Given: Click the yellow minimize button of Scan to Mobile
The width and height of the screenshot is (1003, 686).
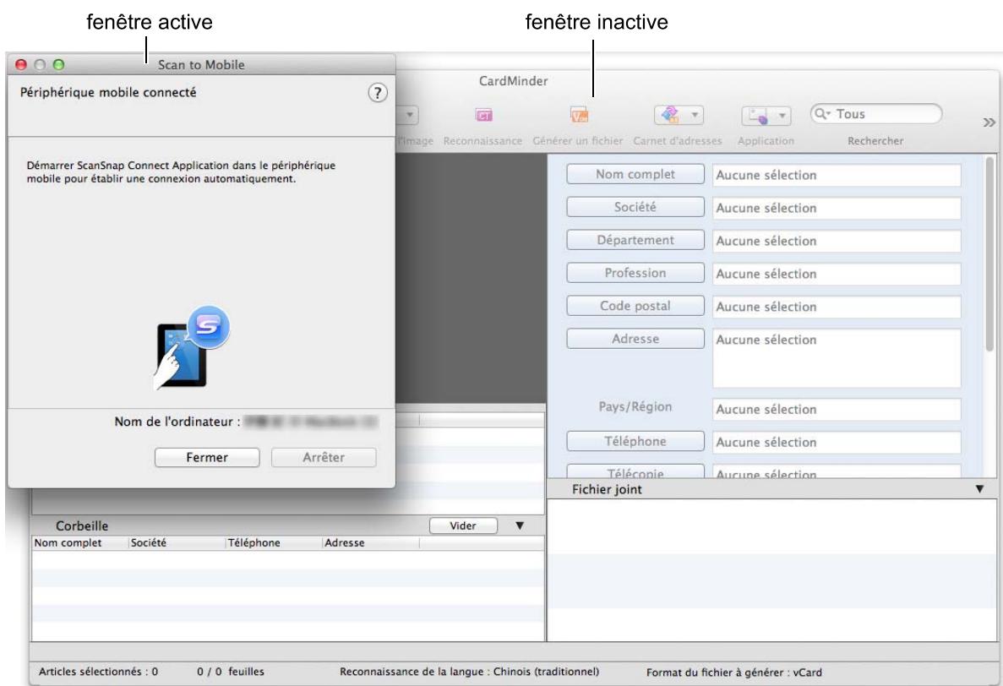Looking at the screenshot, I should coord(40,63).
